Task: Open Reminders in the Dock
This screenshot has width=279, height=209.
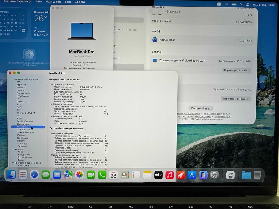Action: pos(136,175)
